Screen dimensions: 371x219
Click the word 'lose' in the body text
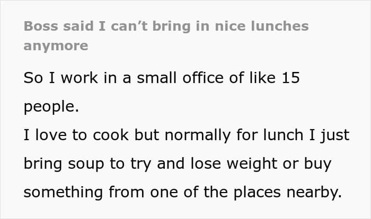pyautogui.click(x=206, y=163)
